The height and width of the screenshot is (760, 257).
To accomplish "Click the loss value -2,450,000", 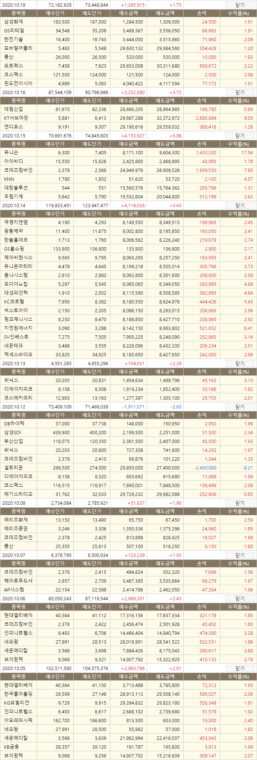I will (205, 468).
